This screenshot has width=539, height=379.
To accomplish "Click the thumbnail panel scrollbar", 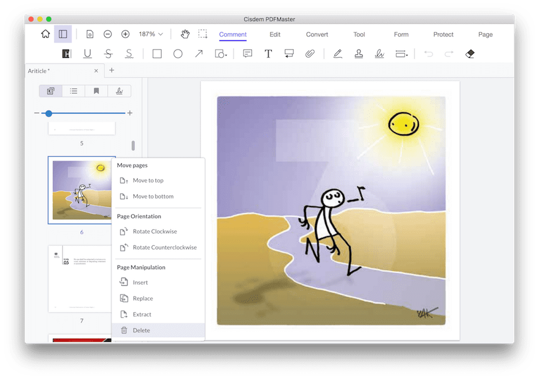I will coord(133,146).
